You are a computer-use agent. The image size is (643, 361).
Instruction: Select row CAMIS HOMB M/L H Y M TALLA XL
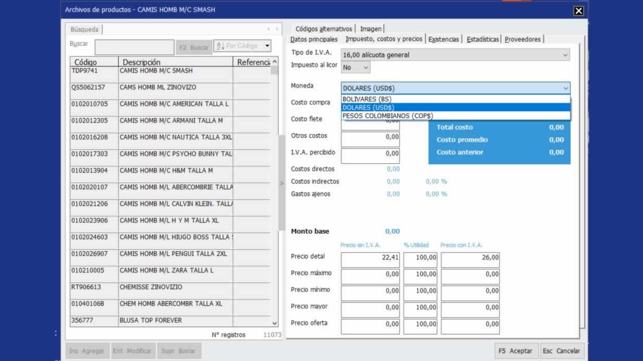[170, 224]
